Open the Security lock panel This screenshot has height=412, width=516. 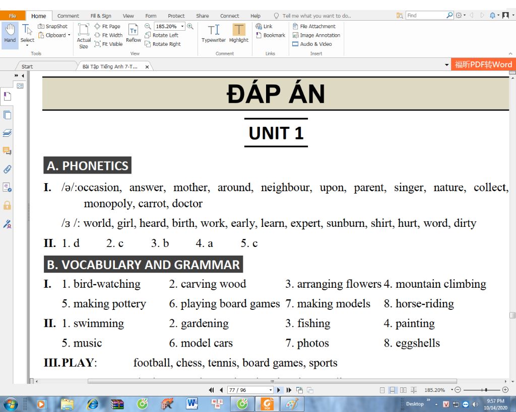(7, 205)
